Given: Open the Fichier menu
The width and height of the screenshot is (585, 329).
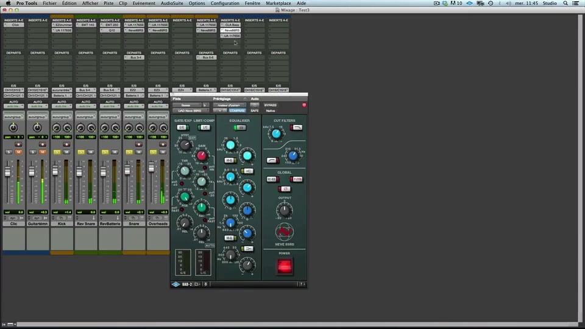Looking at the screenshot, I should 49,3.
